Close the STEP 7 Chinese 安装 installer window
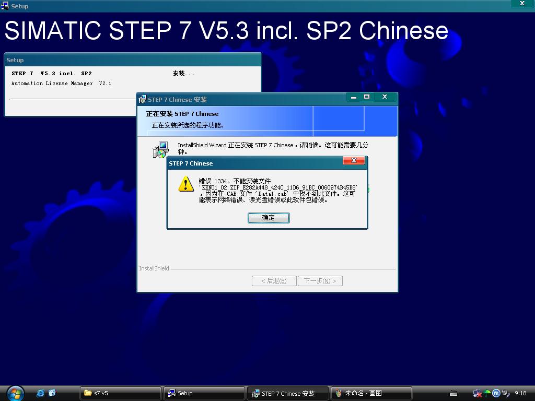Image resolution: width=535 pixels, height=401 pixels. click(385, 97)
